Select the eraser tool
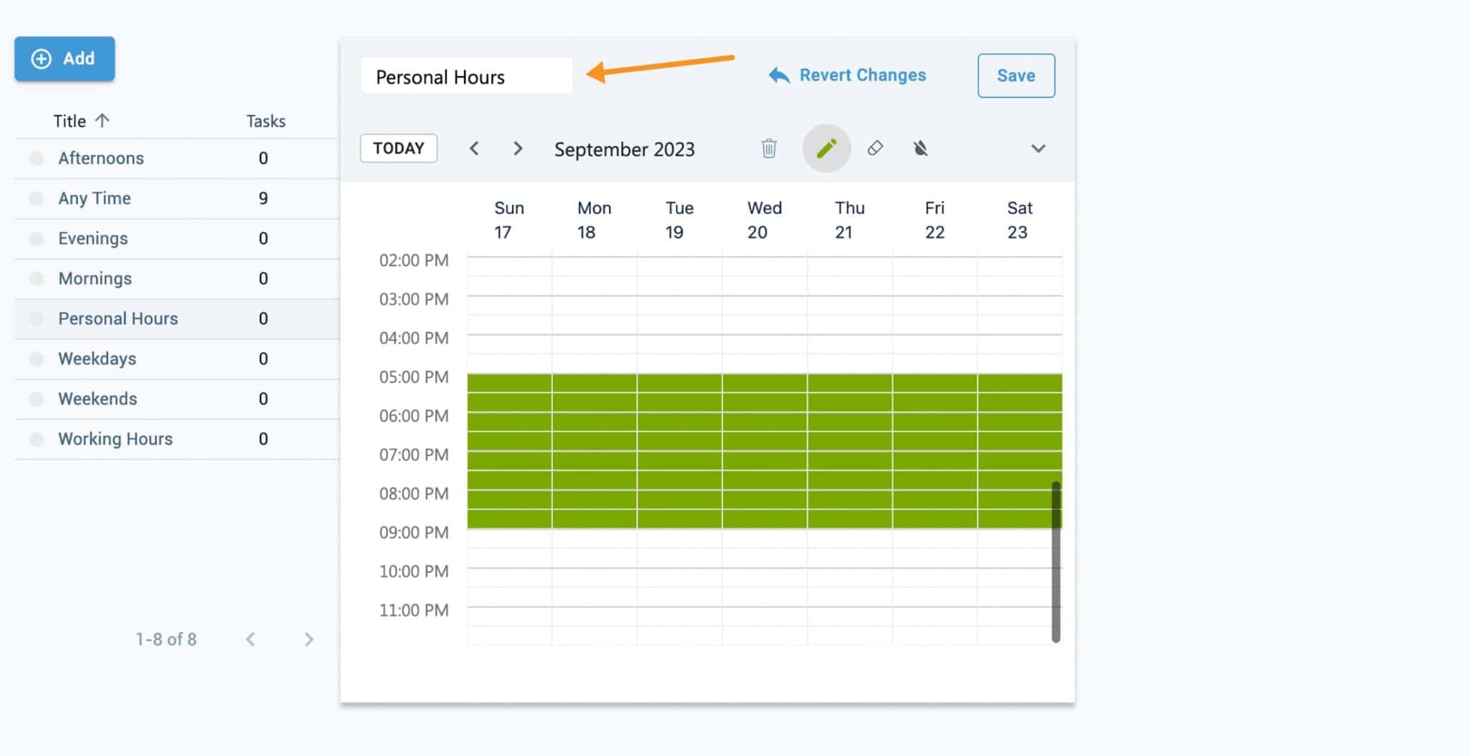 point(875,148)
